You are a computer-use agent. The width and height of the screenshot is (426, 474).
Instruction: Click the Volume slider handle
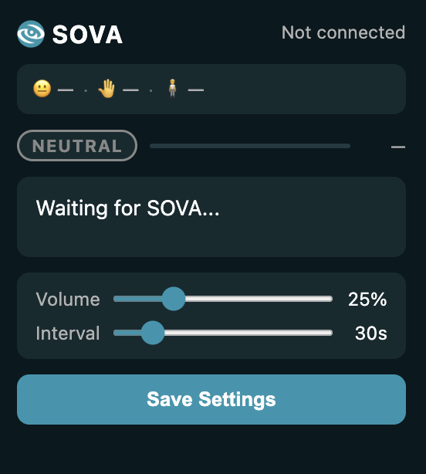coord(174,299)
